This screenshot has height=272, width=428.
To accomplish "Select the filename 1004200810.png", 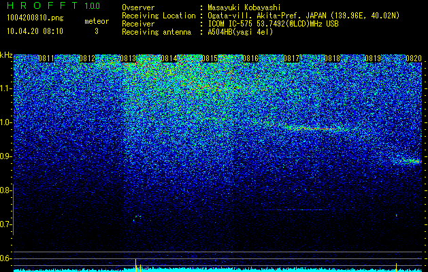I will [35, 18].
